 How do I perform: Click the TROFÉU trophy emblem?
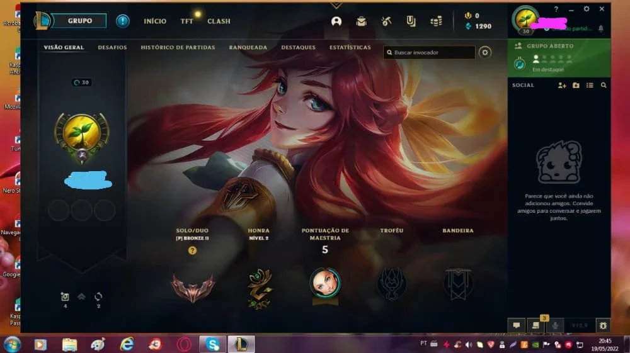(392, 284)
